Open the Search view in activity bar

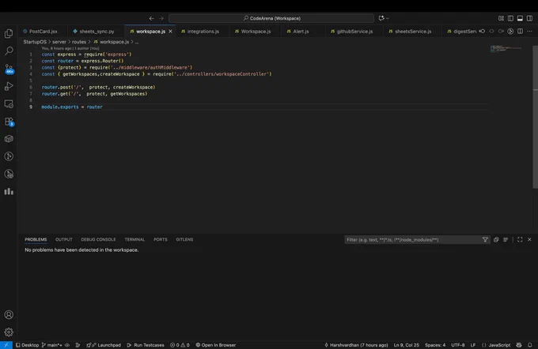click(9, 51)
